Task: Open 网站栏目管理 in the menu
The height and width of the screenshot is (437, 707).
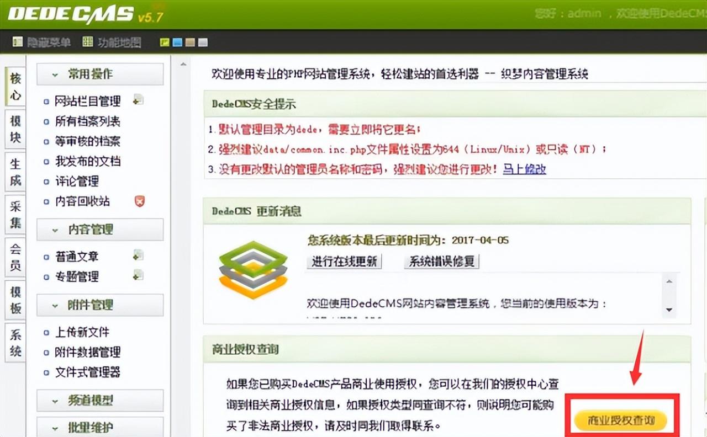Action: tap(88, 101)
